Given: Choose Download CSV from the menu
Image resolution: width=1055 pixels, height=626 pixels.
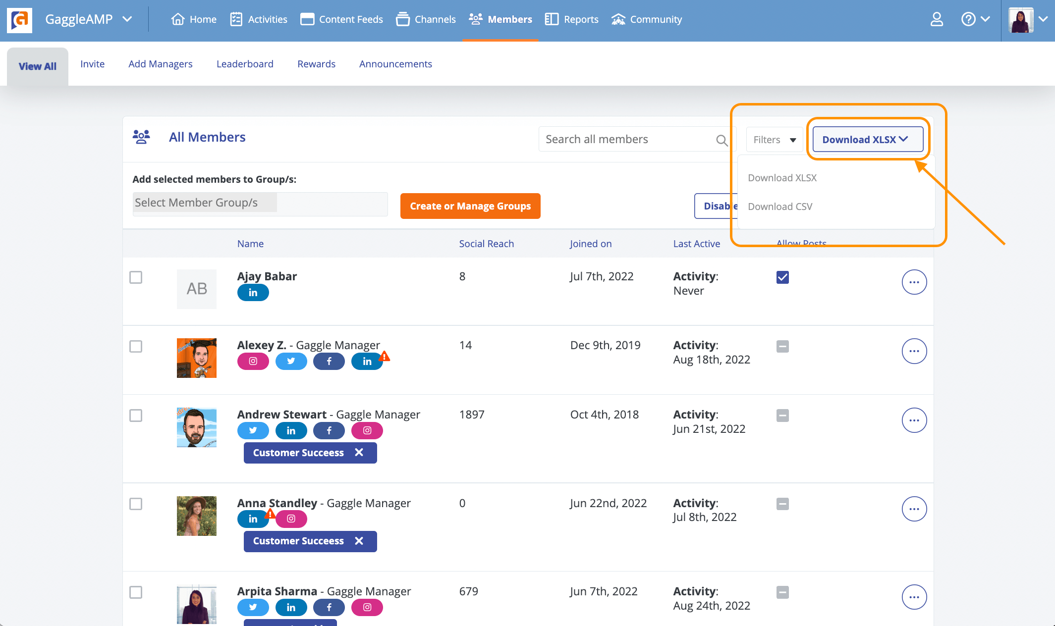Looking at the screenshot, I should coord(780,207).
